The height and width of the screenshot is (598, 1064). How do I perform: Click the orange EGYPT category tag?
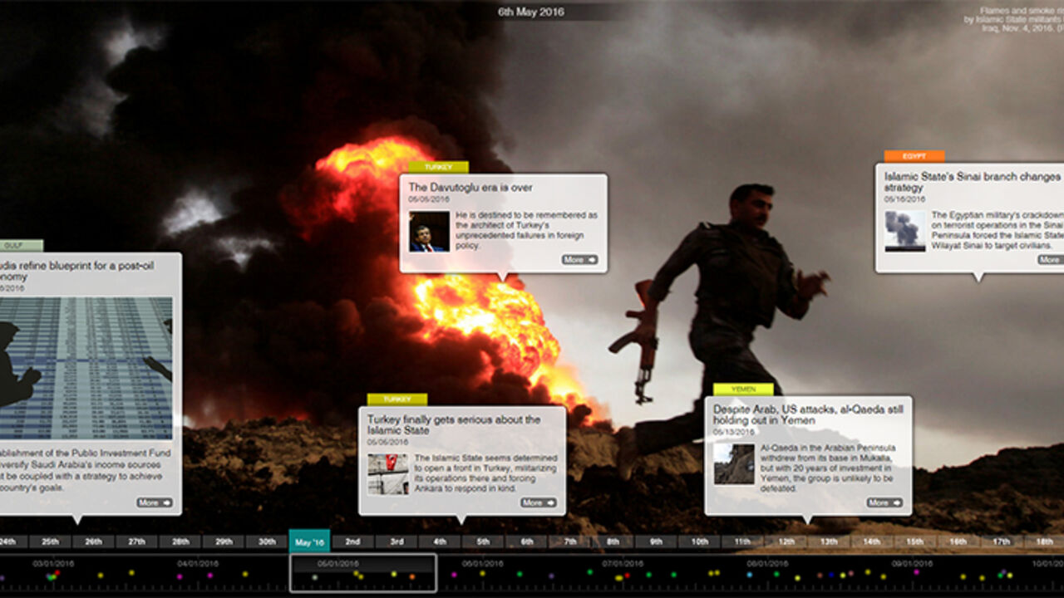point(914,156)
